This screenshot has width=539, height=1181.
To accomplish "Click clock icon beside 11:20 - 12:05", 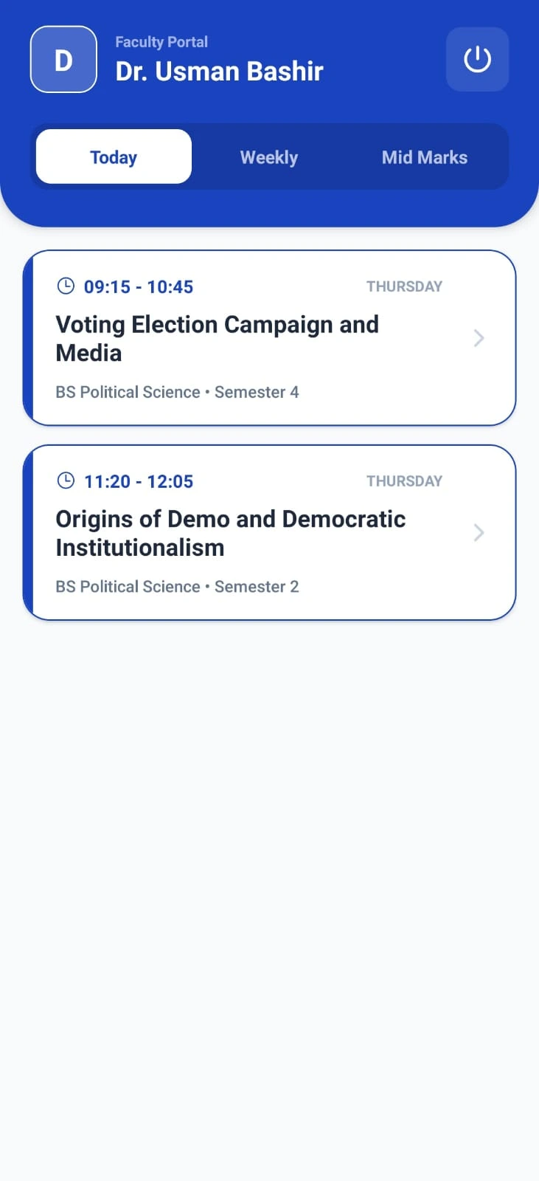I will click(x=66, y=481).
